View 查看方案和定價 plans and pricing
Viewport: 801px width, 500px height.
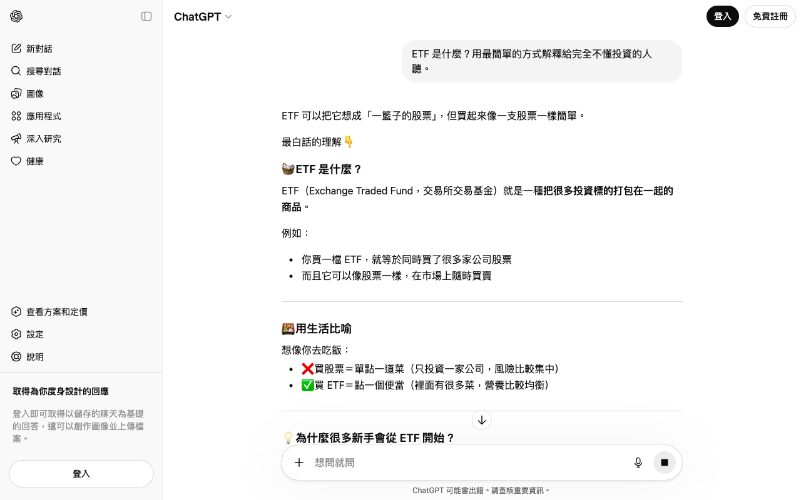[57, 312]
